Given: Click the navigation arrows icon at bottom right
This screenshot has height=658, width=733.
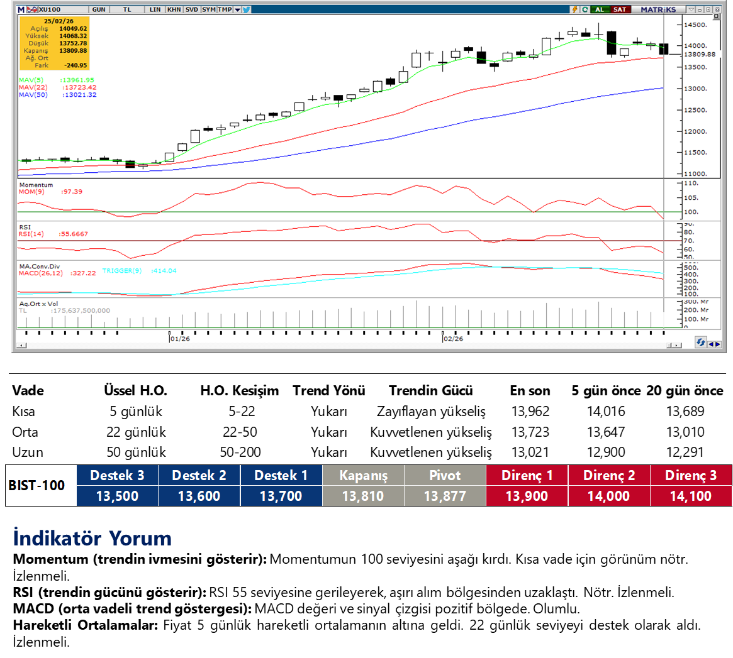Looking at the screenshot, I should tap(714, 343).
